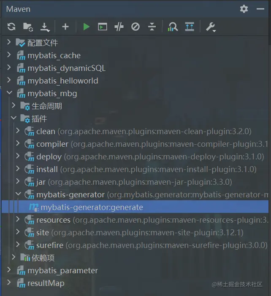Viewport: 271px width, 296px height.
Task: Expand the 生命周期 lifecycle folder
Action: [x=14, y=105]
